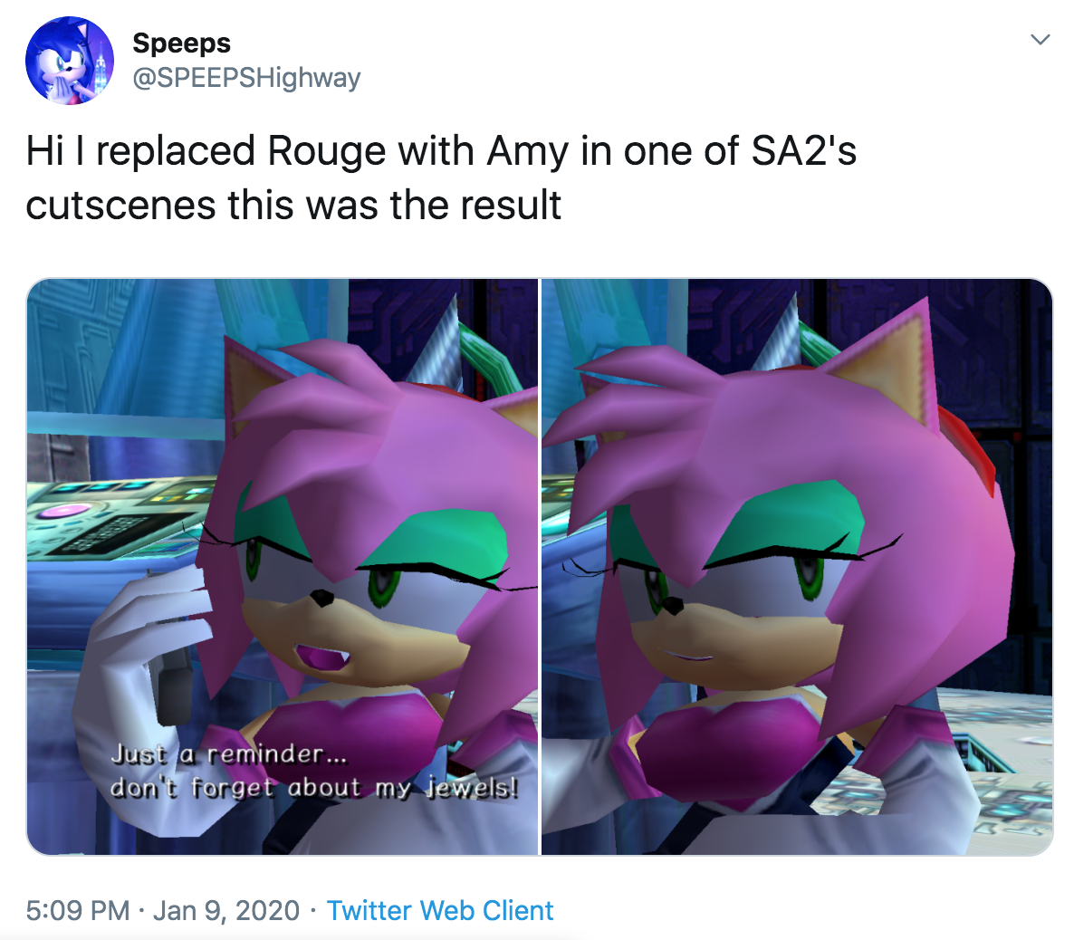View the left cutscene image with subtitles

pos(283,567)
